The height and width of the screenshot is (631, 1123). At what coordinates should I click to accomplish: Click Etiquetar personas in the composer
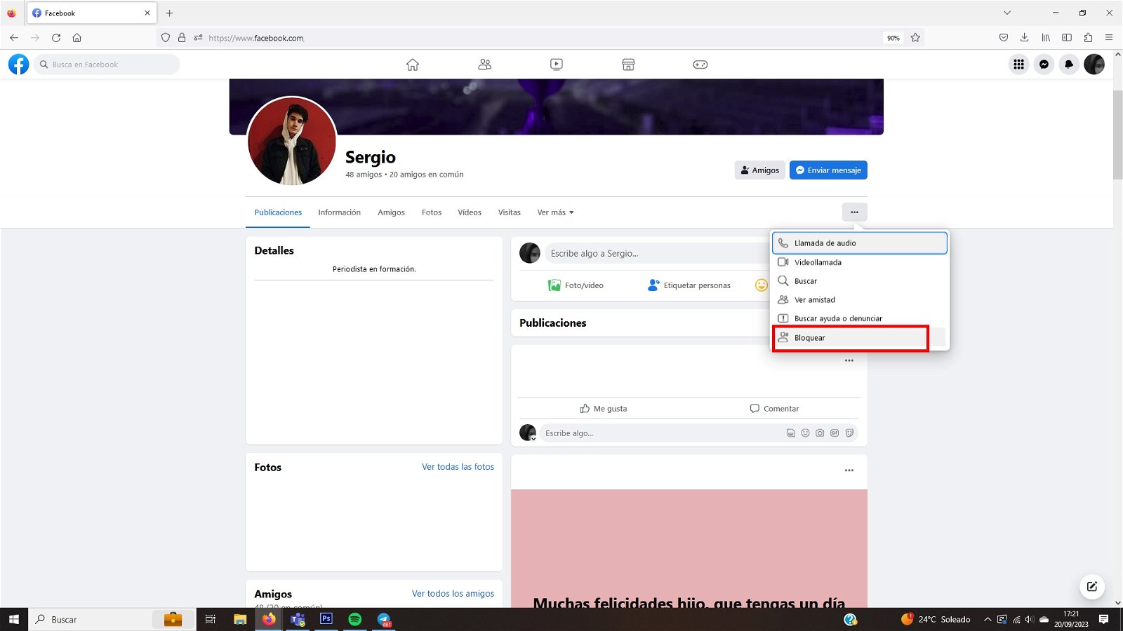(689, 285)
